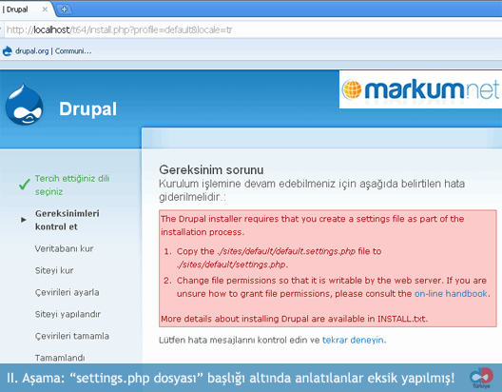Click the drupal.org bookmark favicon

(x=8, y=51)
